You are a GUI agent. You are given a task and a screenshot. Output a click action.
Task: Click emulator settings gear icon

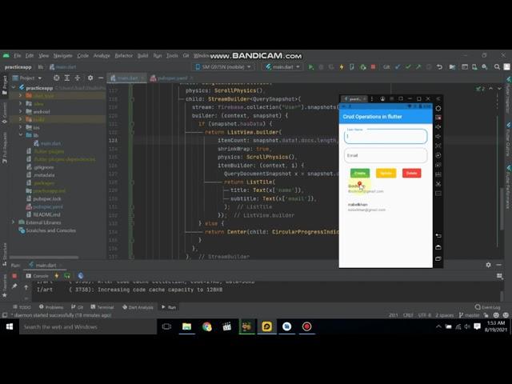pos(438,108)
